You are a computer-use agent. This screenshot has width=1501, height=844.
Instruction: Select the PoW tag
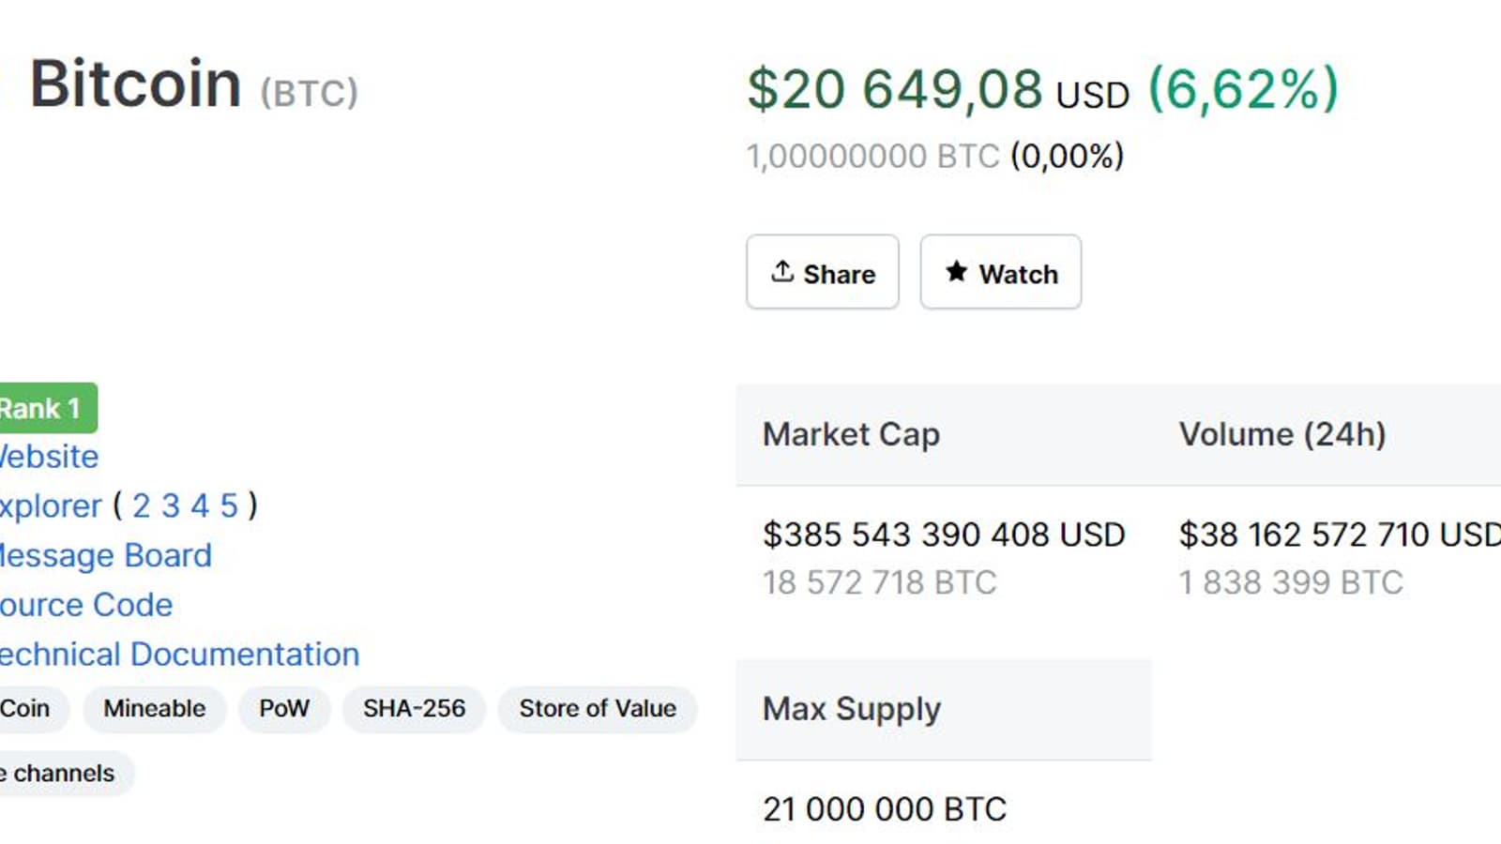click(283, 709)
